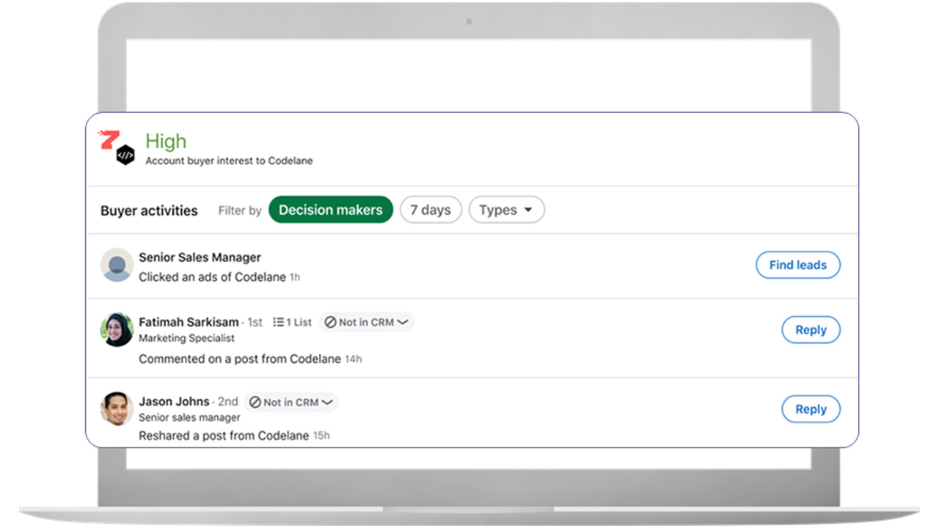Click the red Z company logo
The image size is (939, 528).
click(108, 139)
